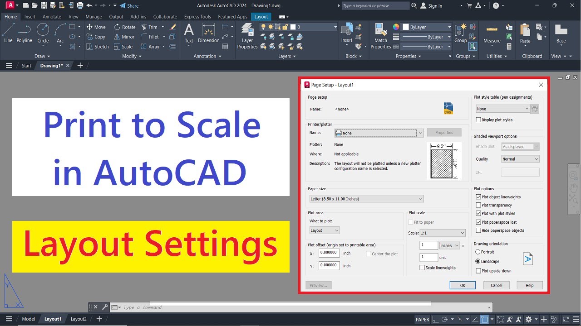The image size is (581, 326).
Task: Toggle Plot transparency checkbox
Action: tap(478, 205)
